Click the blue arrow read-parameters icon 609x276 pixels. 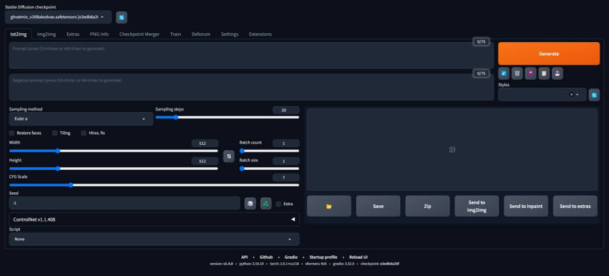point(504,73)
